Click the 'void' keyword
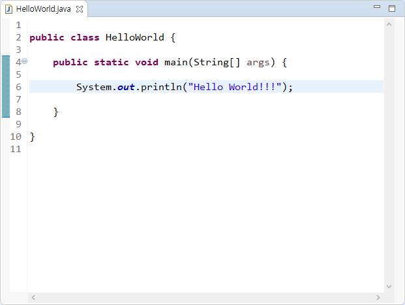 (x=147, y=62)
